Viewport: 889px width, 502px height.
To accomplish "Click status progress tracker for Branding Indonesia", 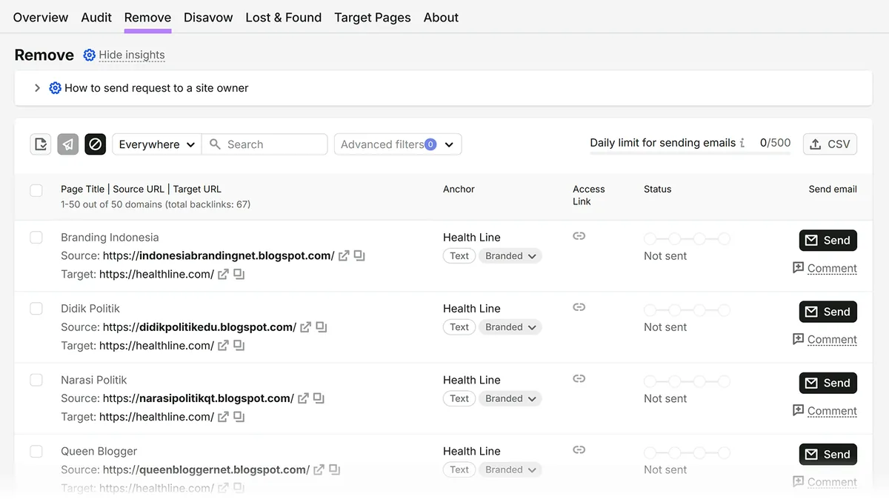I will pyautogui.click(x=687, y=238).
